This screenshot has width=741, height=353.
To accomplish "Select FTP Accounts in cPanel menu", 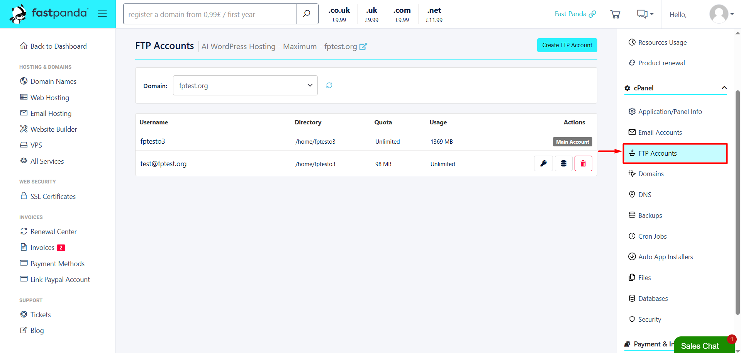I will pos(675,153).
